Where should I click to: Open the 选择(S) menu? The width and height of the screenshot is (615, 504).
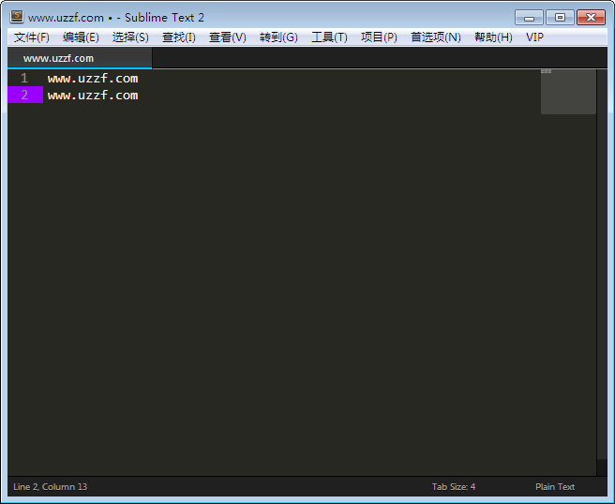(x=130, y=37)
